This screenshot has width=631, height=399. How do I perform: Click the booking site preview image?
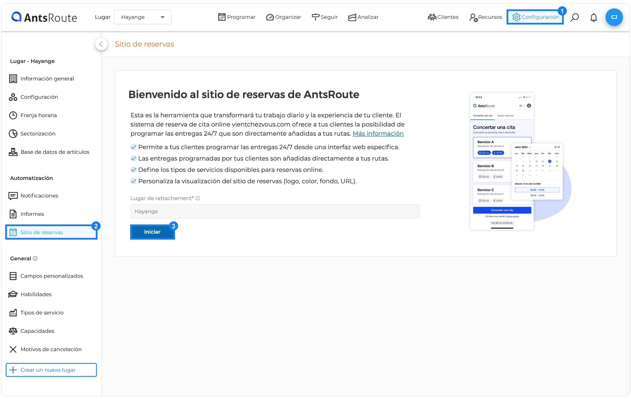point(520,161)
